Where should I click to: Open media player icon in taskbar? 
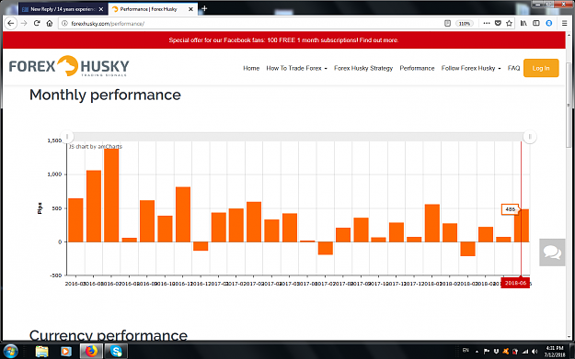click(66, 352)
